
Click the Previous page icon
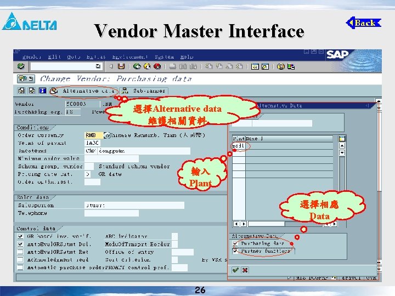pos(219,66)
